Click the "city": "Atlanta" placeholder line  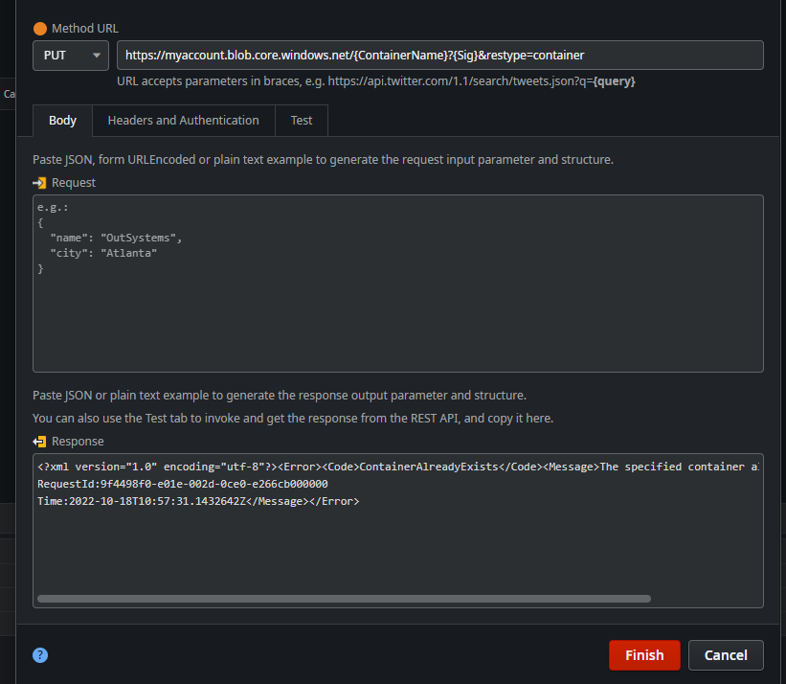103,253
